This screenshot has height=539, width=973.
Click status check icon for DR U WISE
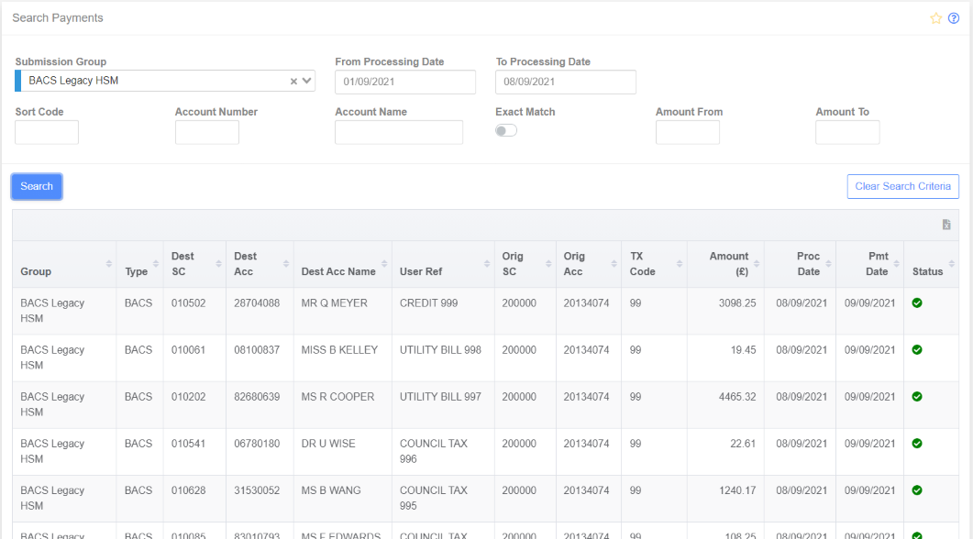pos(917,444)
